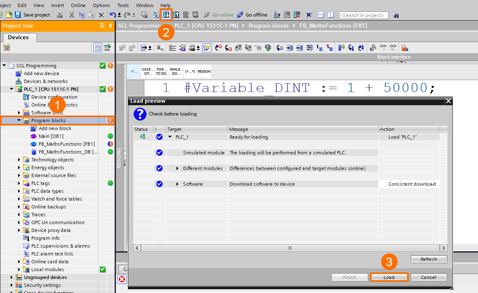Expand the Software row in Load preview
The image size is (478, 293).
click(178, 184)
